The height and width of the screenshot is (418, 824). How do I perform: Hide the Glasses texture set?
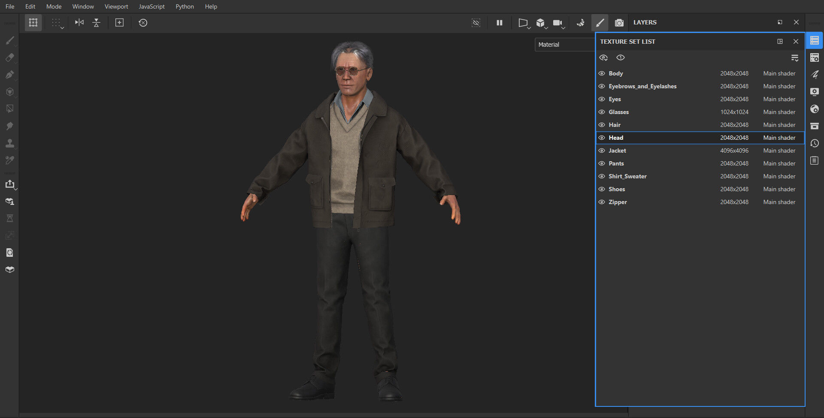(x=602, y=112)
